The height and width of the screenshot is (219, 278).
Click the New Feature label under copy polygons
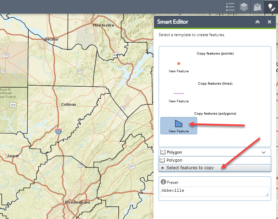[178, 131]
